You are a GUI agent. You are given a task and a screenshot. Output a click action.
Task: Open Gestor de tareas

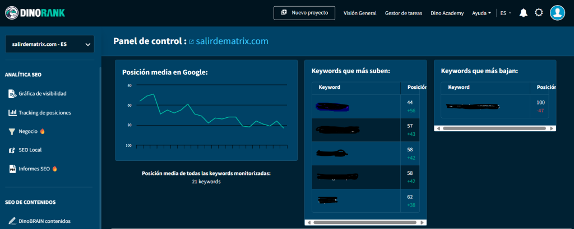[404, 13]
